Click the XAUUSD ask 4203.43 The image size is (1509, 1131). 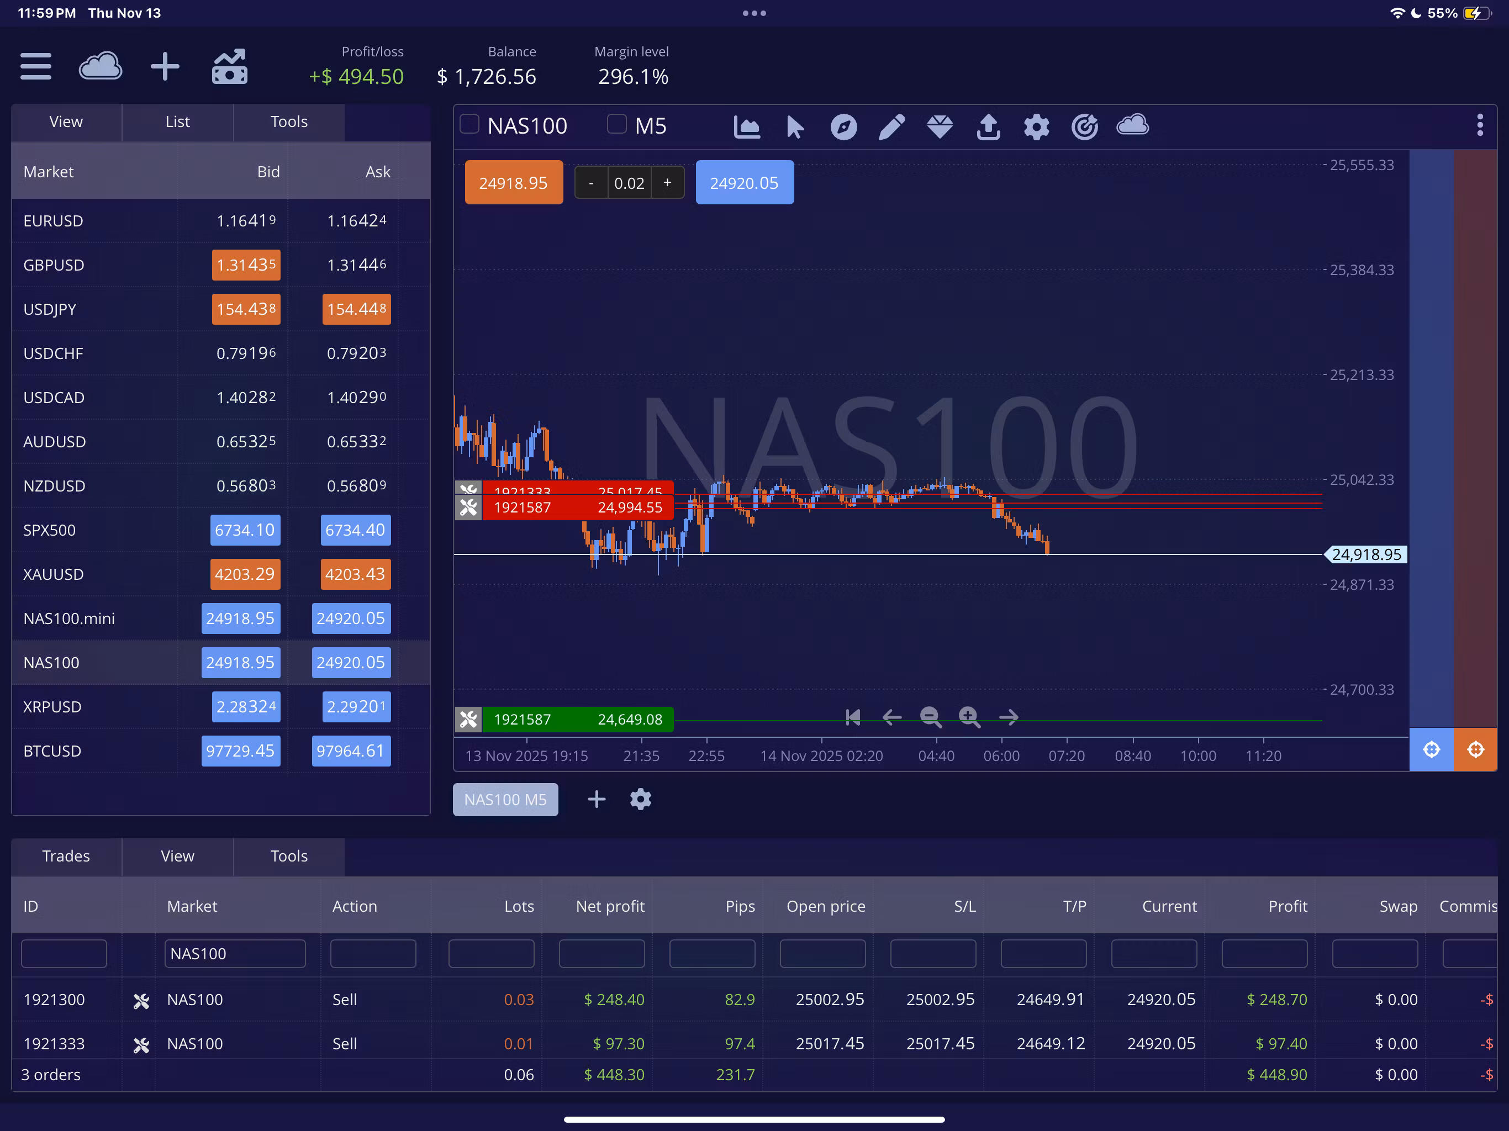pyautogui.click(x=355, y=574)
